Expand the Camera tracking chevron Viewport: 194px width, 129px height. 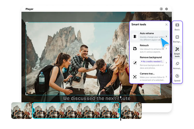(166, 77)
